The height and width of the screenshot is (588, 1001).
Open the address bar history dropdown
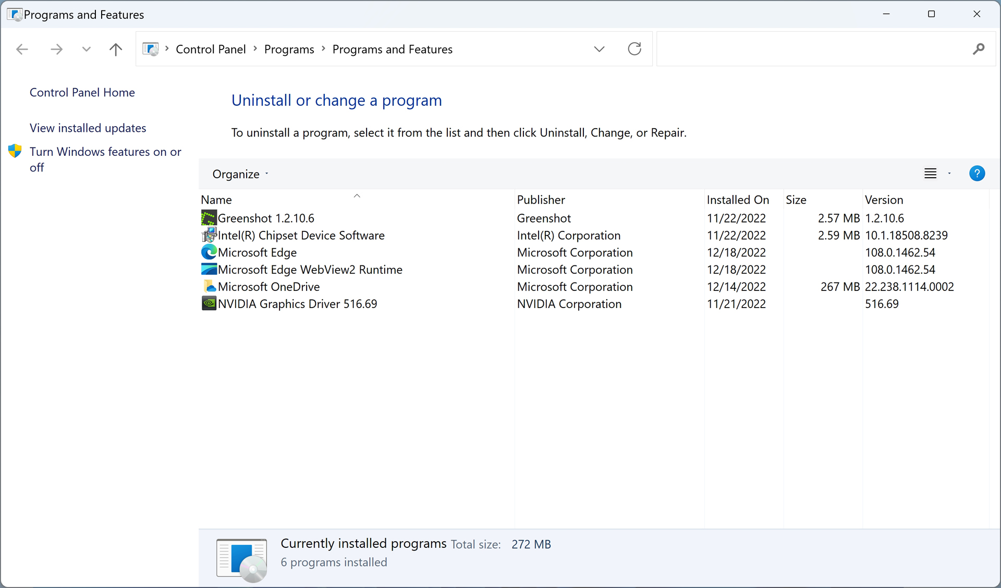coord(599,49)
